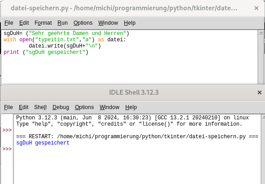Open Window menu in editor window
Image resolution: width=265 pixels, height=184 pixels.
coord(108,23)
